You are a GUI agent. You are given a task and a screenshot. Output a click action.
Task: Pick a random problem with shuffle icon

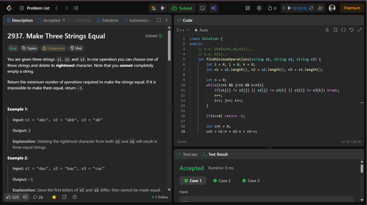coord(76,8)
